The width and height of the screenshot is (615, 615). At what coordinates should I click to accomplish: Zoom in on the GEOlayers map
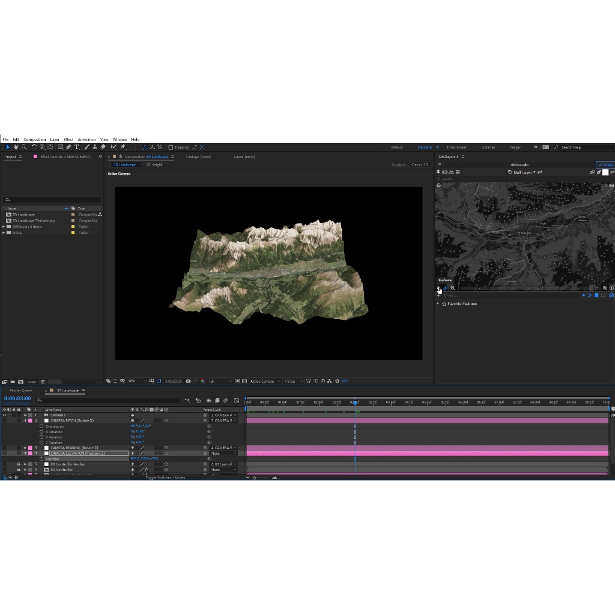tap(605, 288)
